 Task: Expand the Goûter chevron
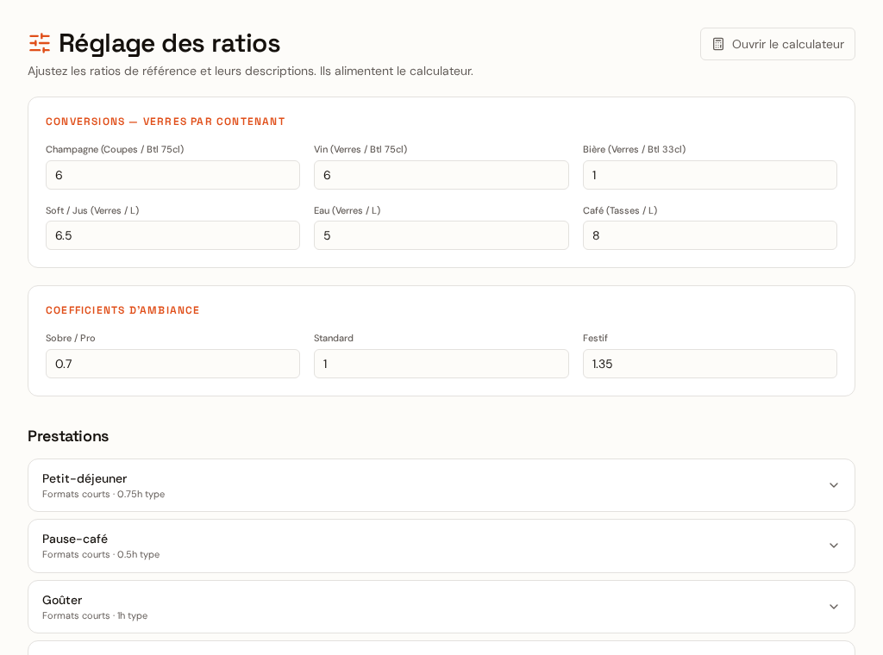(834, 607)
